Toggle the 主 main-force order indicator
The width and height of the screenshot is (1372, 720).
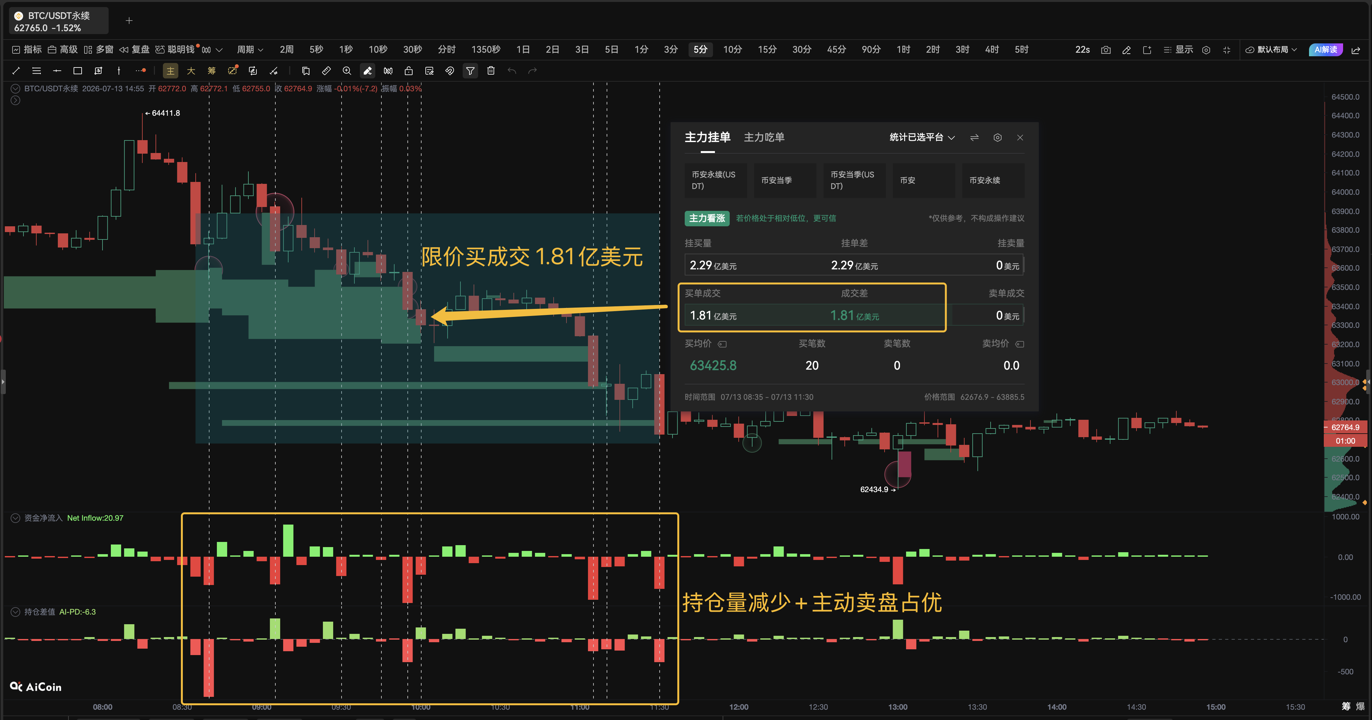[x=170, y=71]
